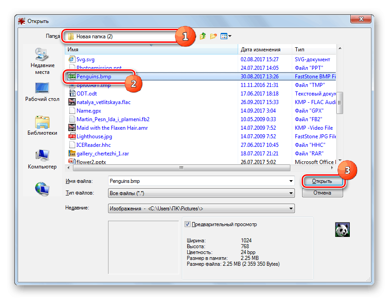This screenshot has width=389, height=300.
Task: Click the flower2.pptx file icon
Action: pos(72,162)
